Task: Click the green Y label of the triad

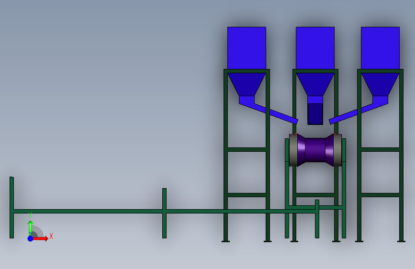Action: [x=30, y=215]
